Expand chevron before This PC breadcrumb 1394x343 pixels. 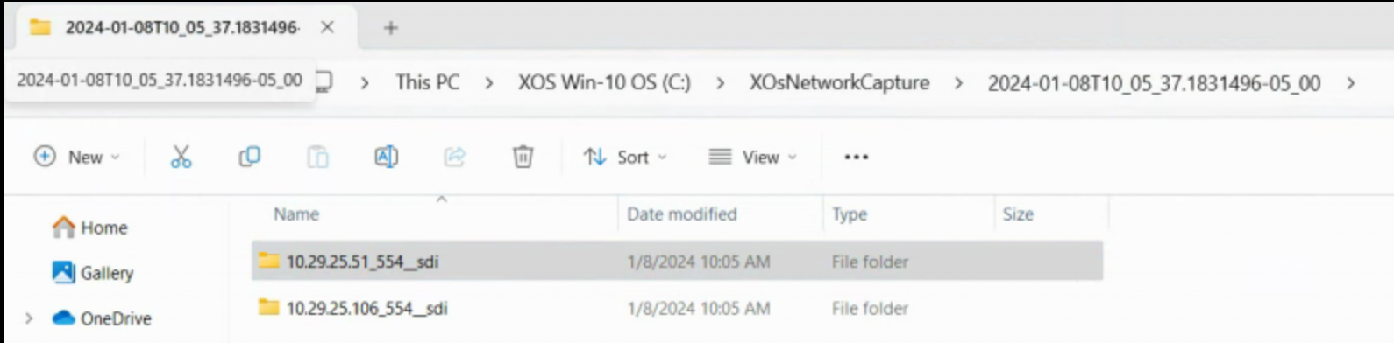click(365, 83)
